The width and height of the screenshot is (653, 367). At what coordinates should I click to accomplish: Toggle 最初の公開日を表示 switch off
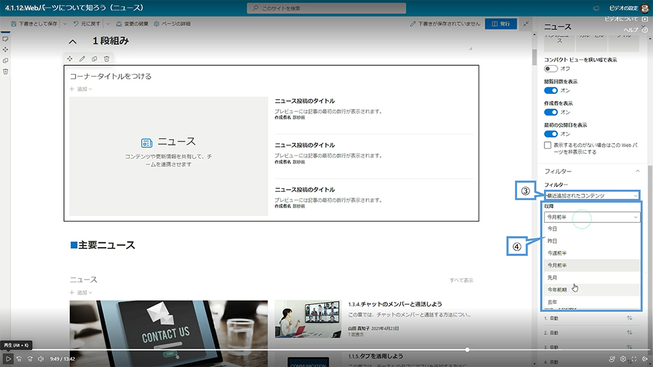[x=550, y=134]
